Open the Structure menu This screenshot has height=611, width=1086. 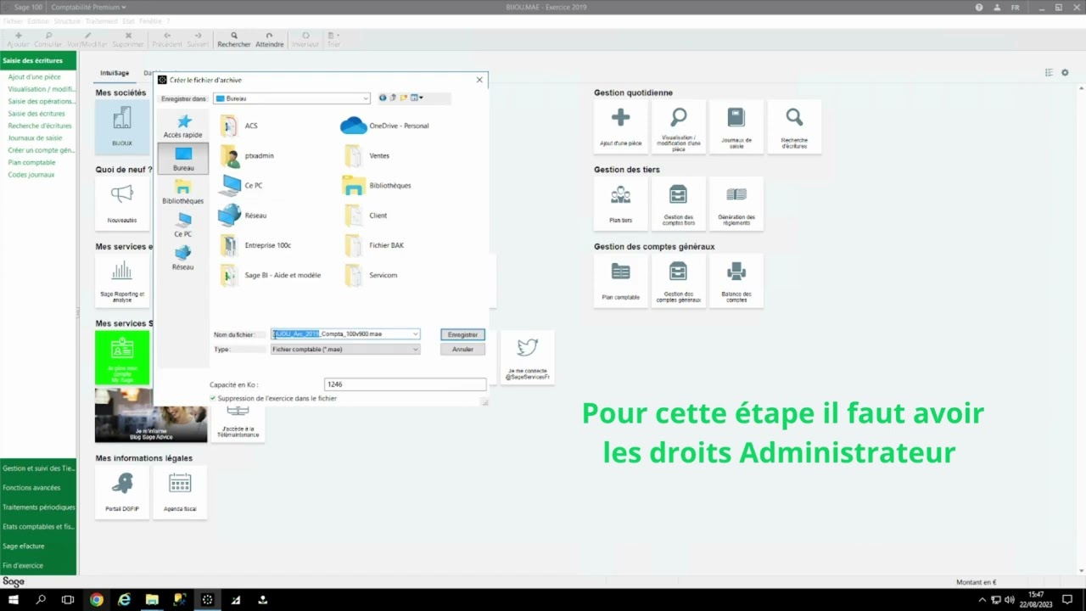point(67,20)
